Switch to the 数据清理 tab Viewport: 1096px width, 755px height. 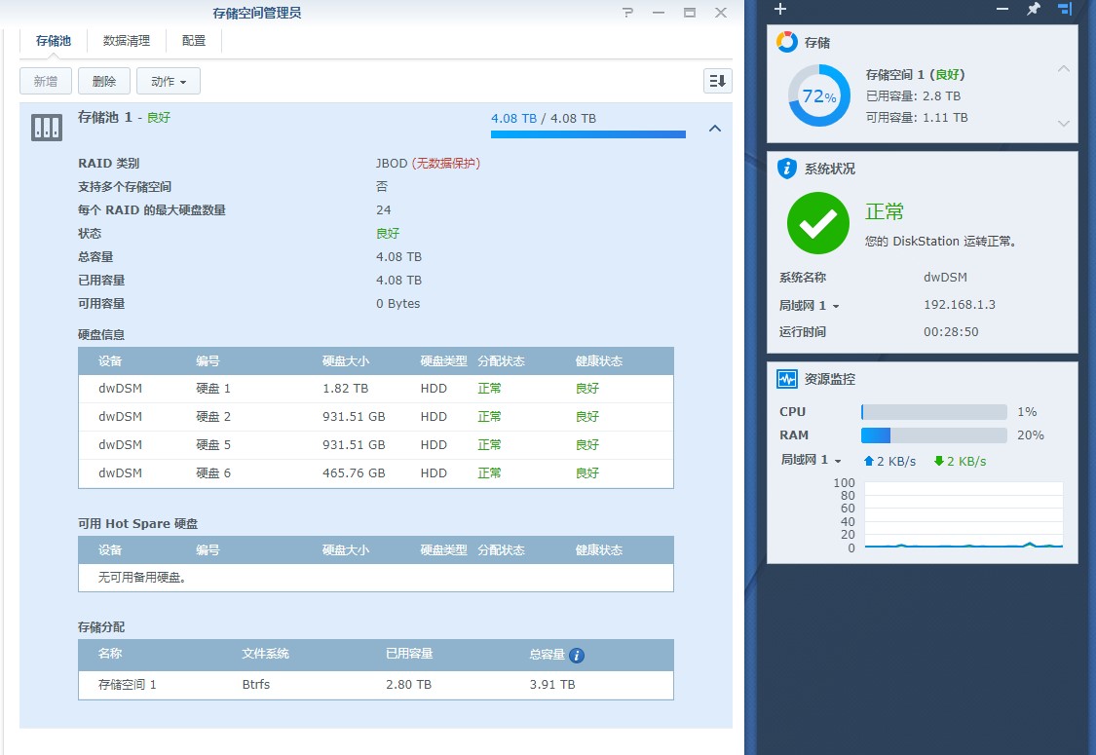point(127,41)
